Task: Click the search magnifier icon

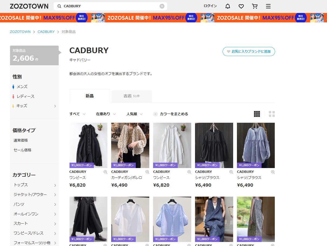Action: (59, 6)
